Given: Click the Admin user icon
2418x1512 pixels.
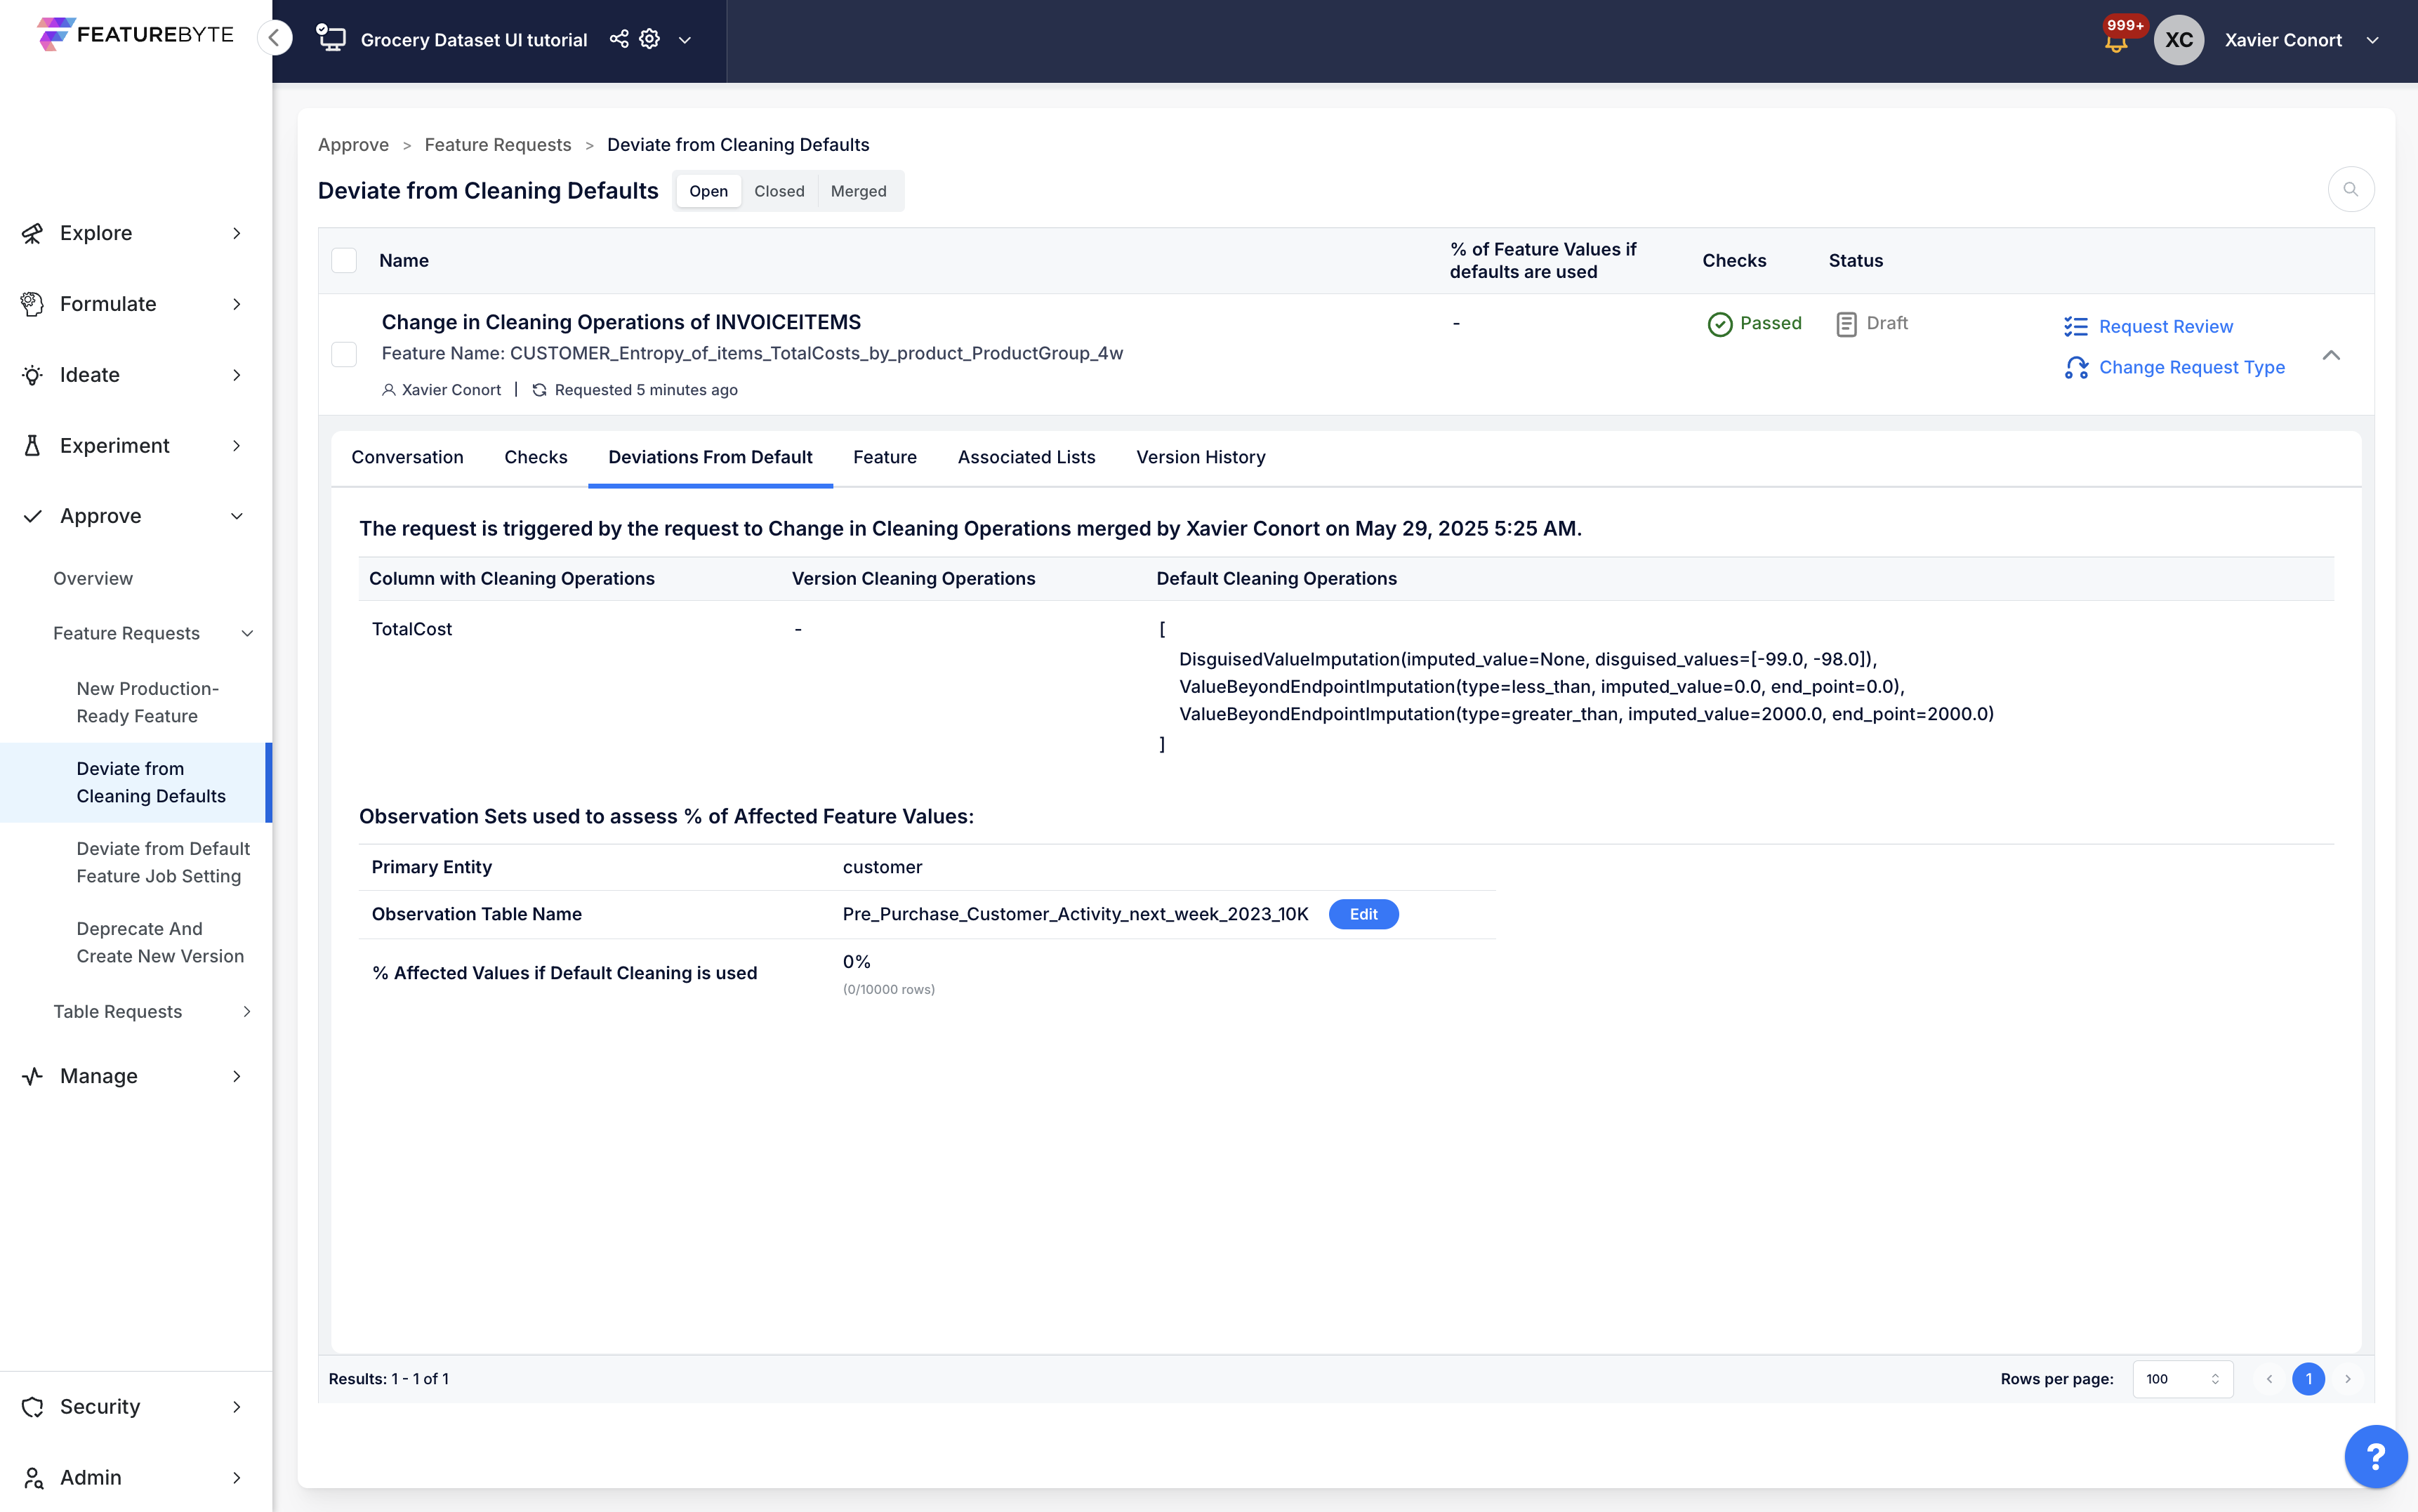Looking at the screenshot, I should [32, 1478].
